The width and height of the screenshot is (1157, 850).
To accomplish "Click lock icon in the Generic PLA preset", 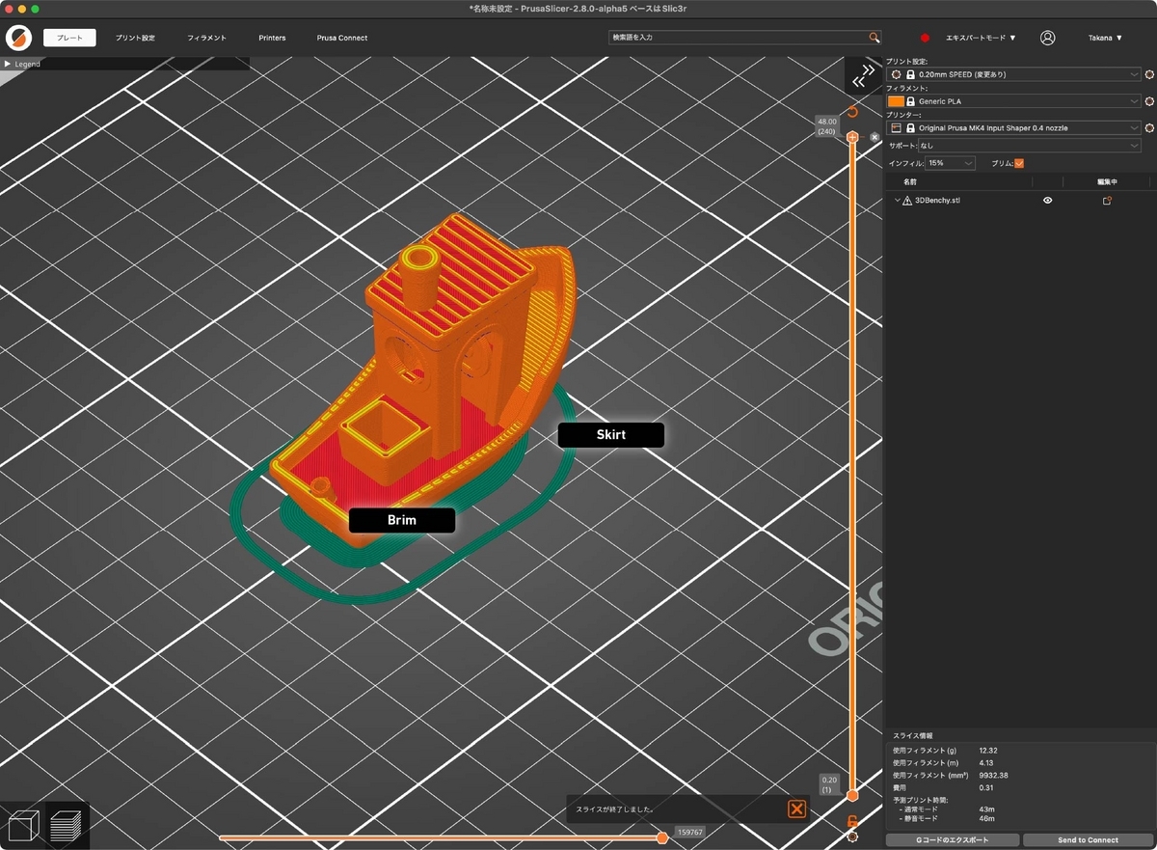I will click(x=910, y=101).
